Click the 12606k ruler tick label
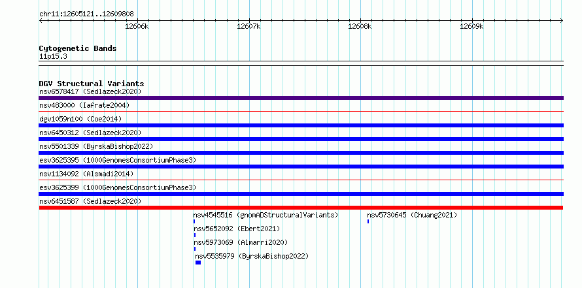The image size is (582, 288). pyautogui.click(x=137, y=26)
